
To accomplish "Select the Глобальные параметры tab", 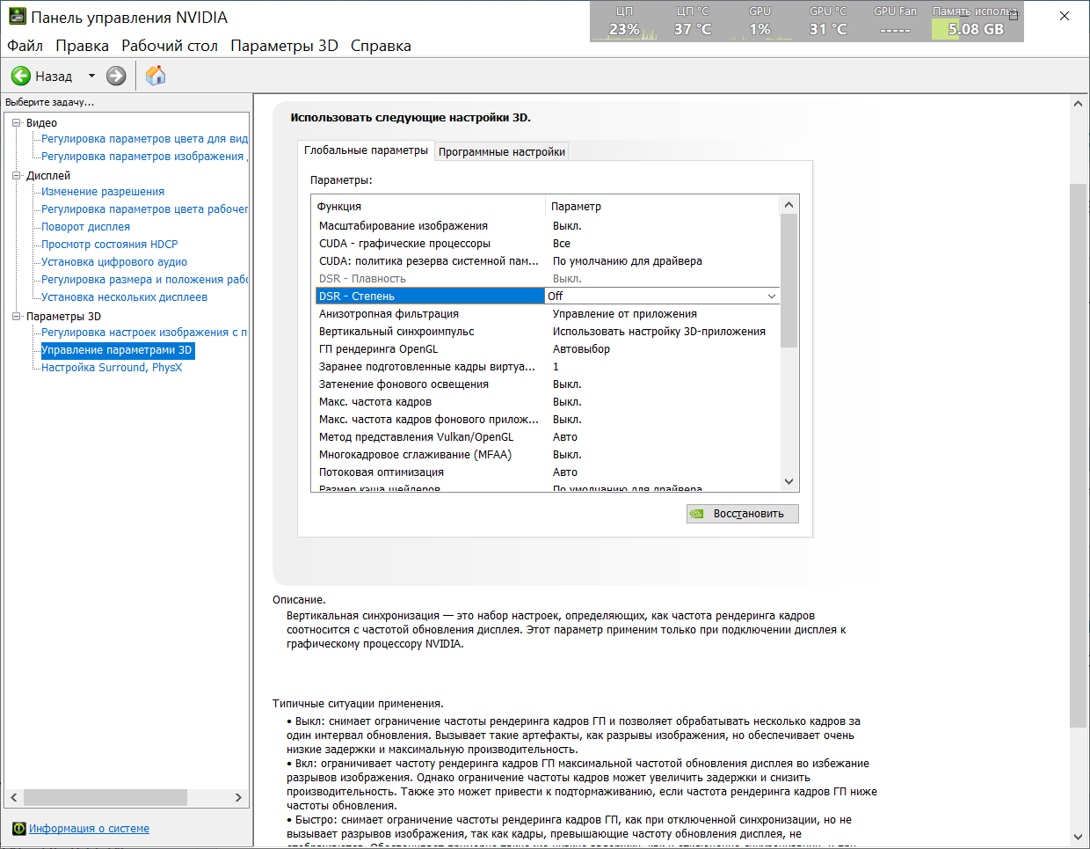I will 366,150.
